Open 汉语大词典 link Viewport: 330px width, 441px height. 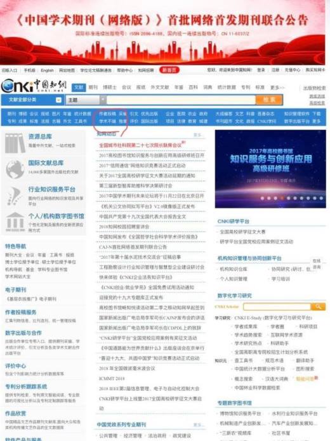click(x=276, y=379)
